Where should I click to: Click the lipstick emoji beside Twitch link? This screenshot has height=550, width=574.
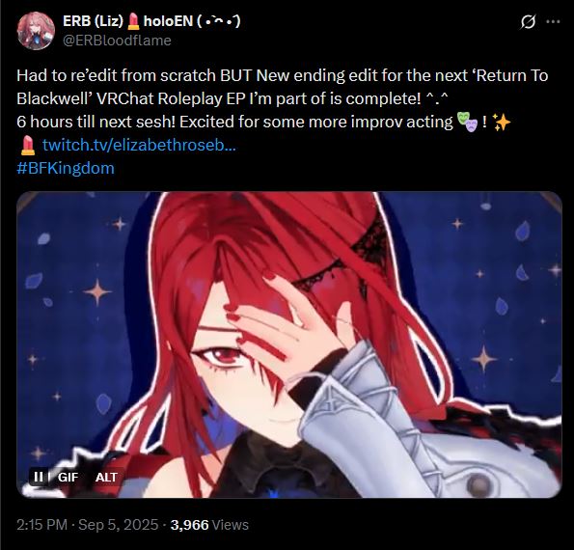click(x=27, y=145)
